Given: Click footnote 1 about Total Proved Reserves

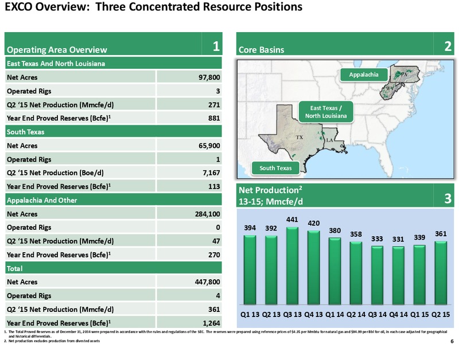Looking at the screenshot, I should pos(225,334).
